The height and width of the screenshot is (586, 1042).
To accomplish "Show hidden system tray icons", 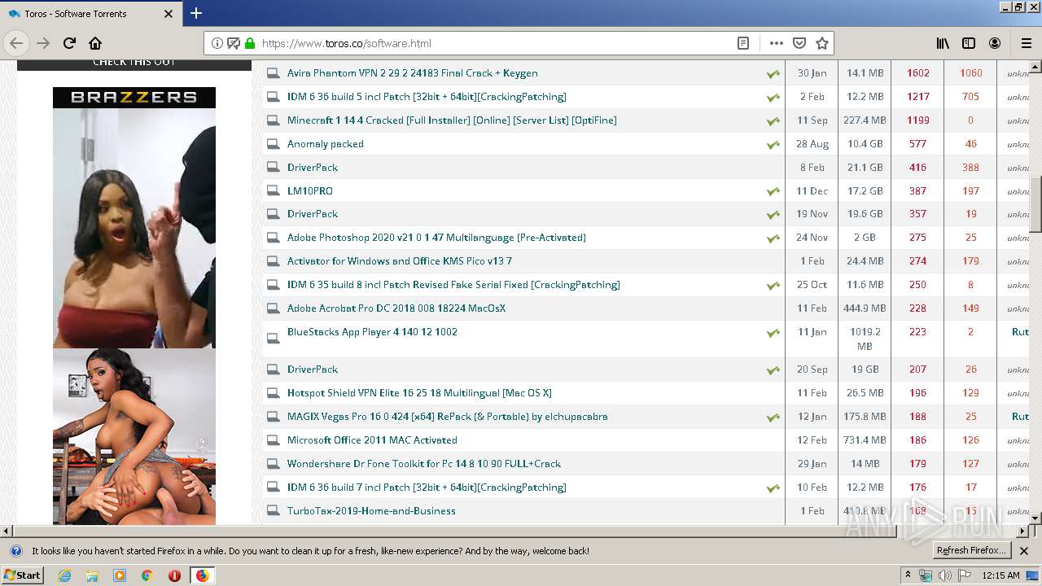I will tap(908, 575).
